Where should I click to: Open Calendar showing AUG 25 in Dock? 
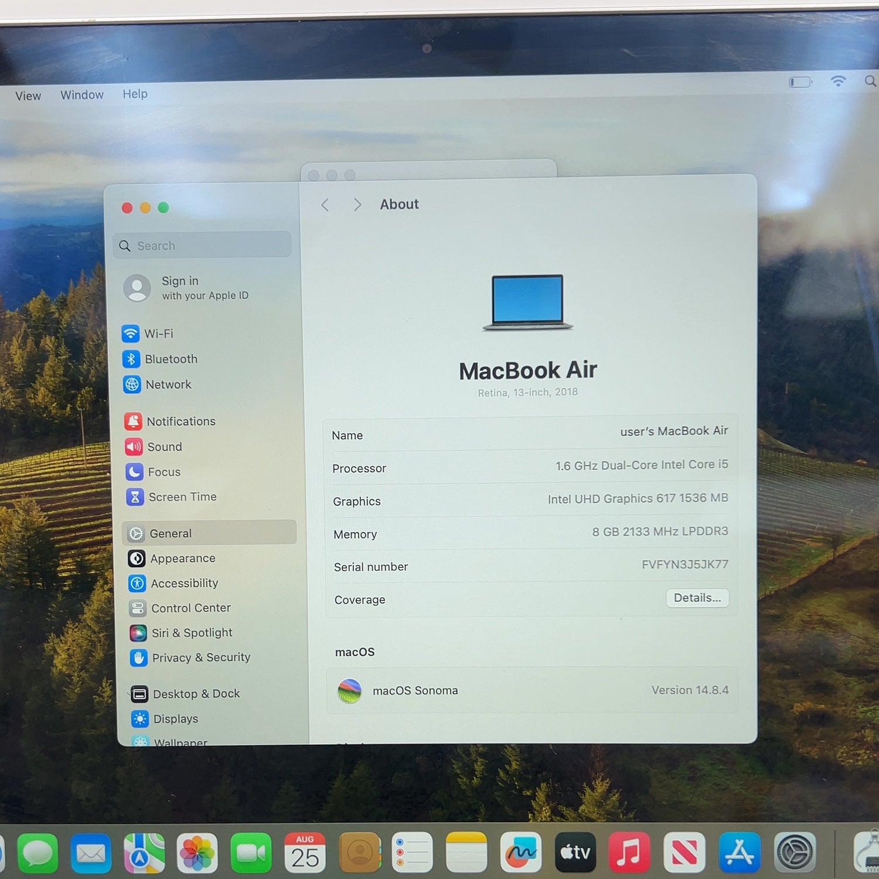click(305, 853)
